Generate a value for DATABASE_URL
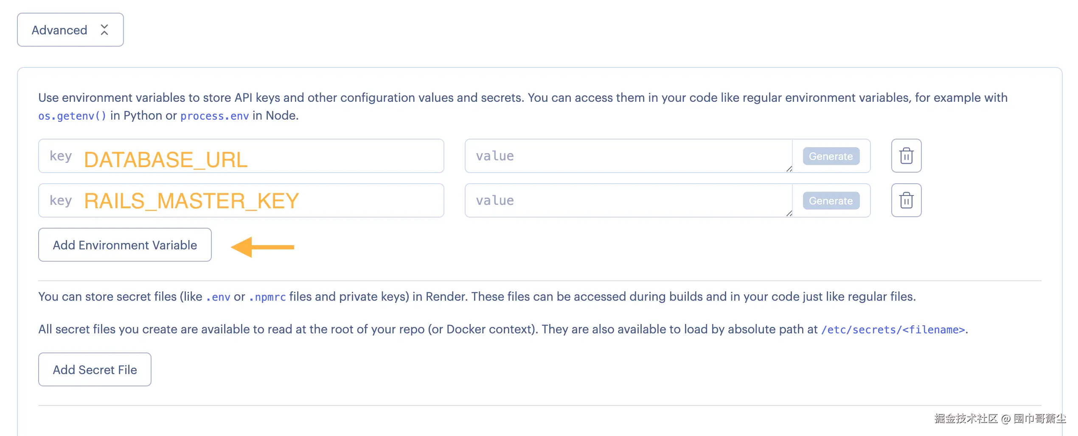The height and width of the screenshot is (436, 1078). (831, 156)
